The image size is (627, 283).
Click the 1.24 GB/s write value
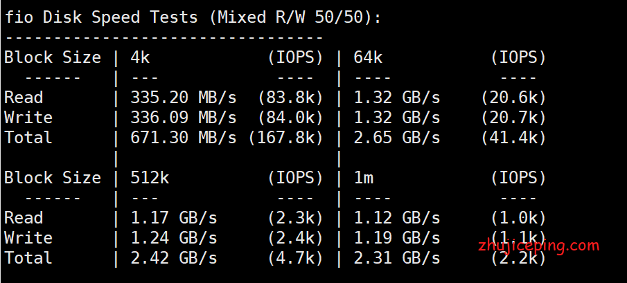174,238
